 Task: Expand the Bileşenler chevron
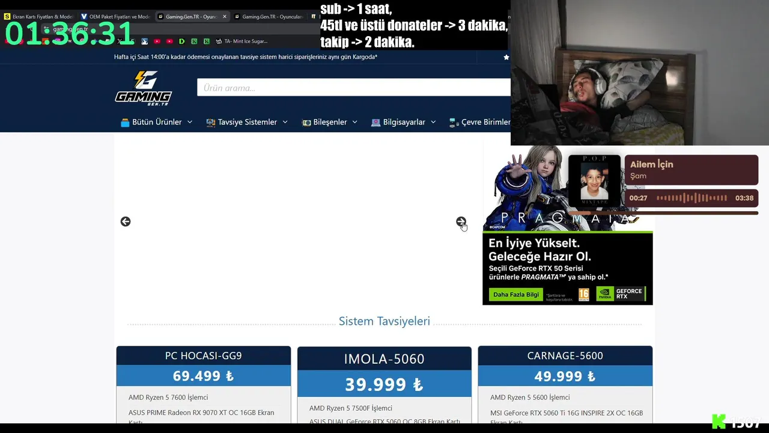pos(355,122)
